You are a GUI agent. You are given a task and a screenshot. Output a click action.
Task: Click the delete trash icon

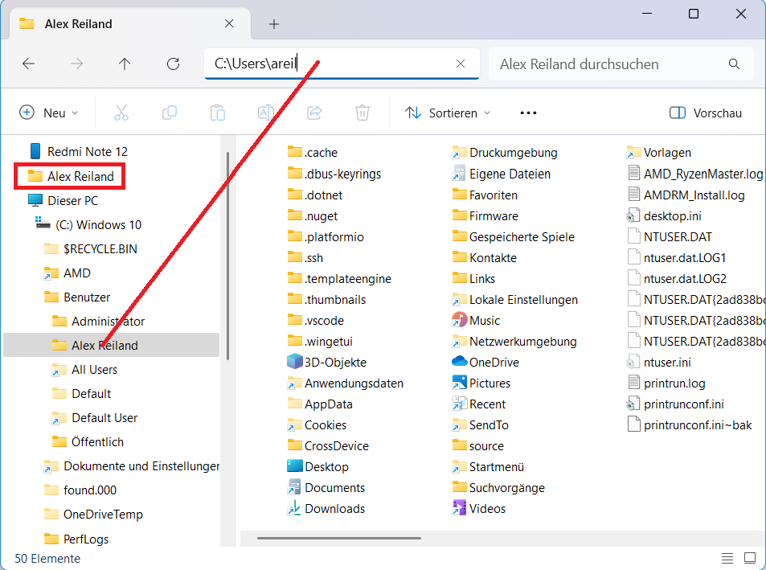tap(362, 113)
